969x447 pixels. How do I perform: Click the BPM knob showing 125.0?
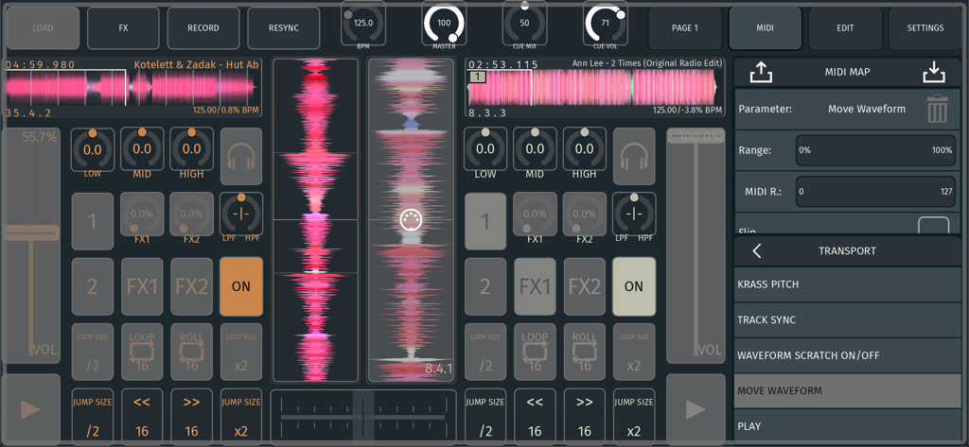(363, 24)
